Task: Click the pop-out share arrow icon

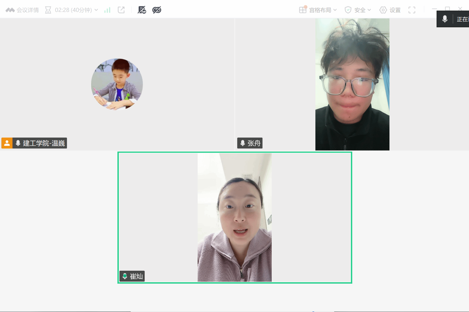Action: click(121, 10)
